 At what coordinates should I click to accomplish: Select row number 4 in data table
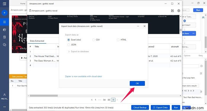tap(30, 65)
